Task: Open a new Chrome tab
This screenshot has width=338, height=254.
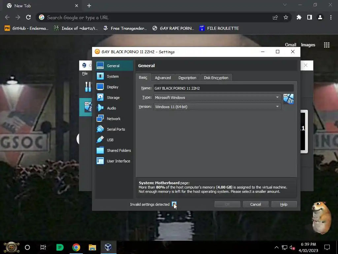Action: tap(89, 6)
